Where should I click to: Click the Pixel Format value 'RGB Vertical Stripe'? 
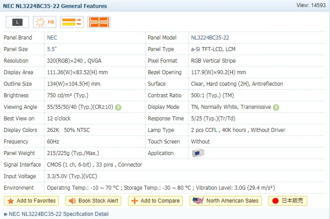(213, 61)
